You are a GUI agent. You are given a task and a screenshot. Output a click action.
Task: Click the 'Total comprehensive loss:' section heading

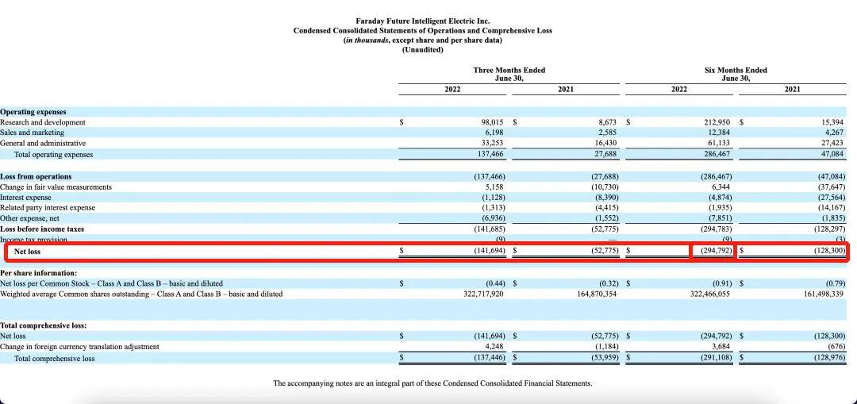point(43,325)
